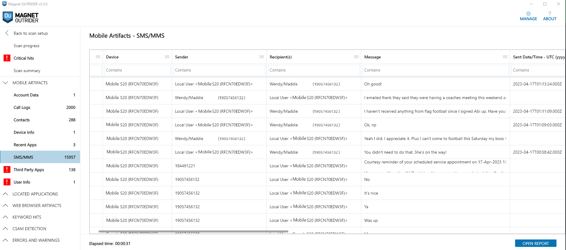Sort by the Sender column header
Screen dimensions: 566x250
coord(182,57)
